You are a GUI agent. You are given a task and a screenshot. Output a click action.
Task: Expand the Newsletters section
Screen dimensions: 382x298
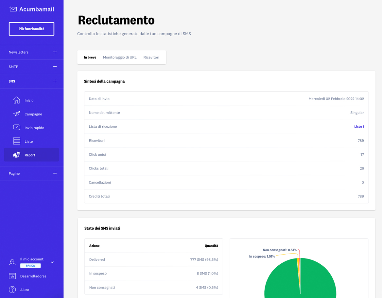tap(55, 52)
